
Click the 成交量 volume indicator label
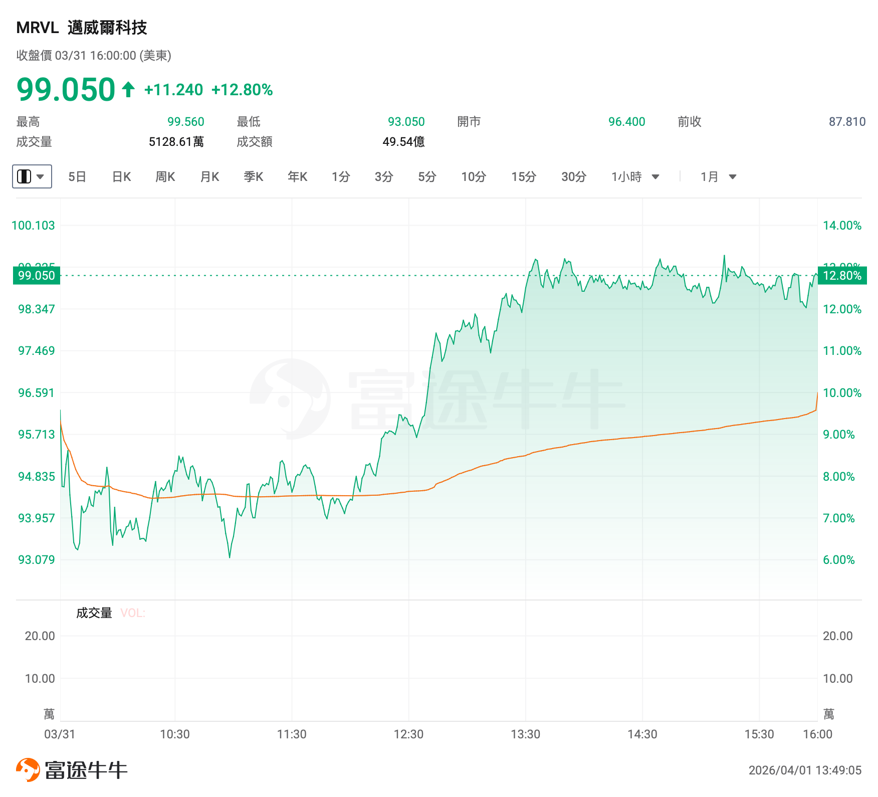[94, 613]
